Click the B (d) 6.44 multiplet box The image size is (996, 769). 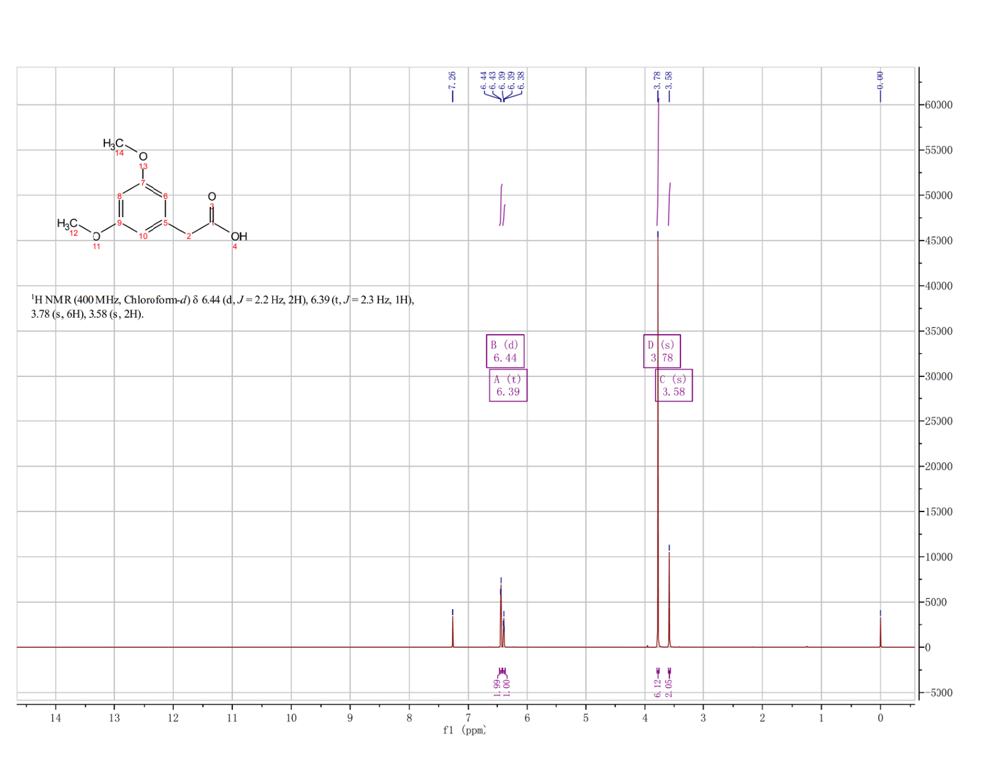pos(505,351)
